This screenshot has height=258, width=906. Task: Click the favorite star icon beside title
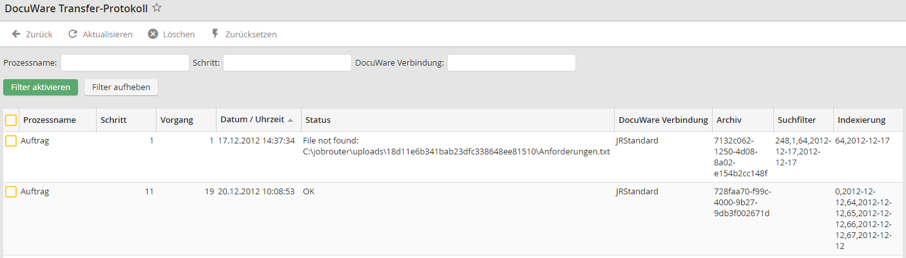pos(157,8)
